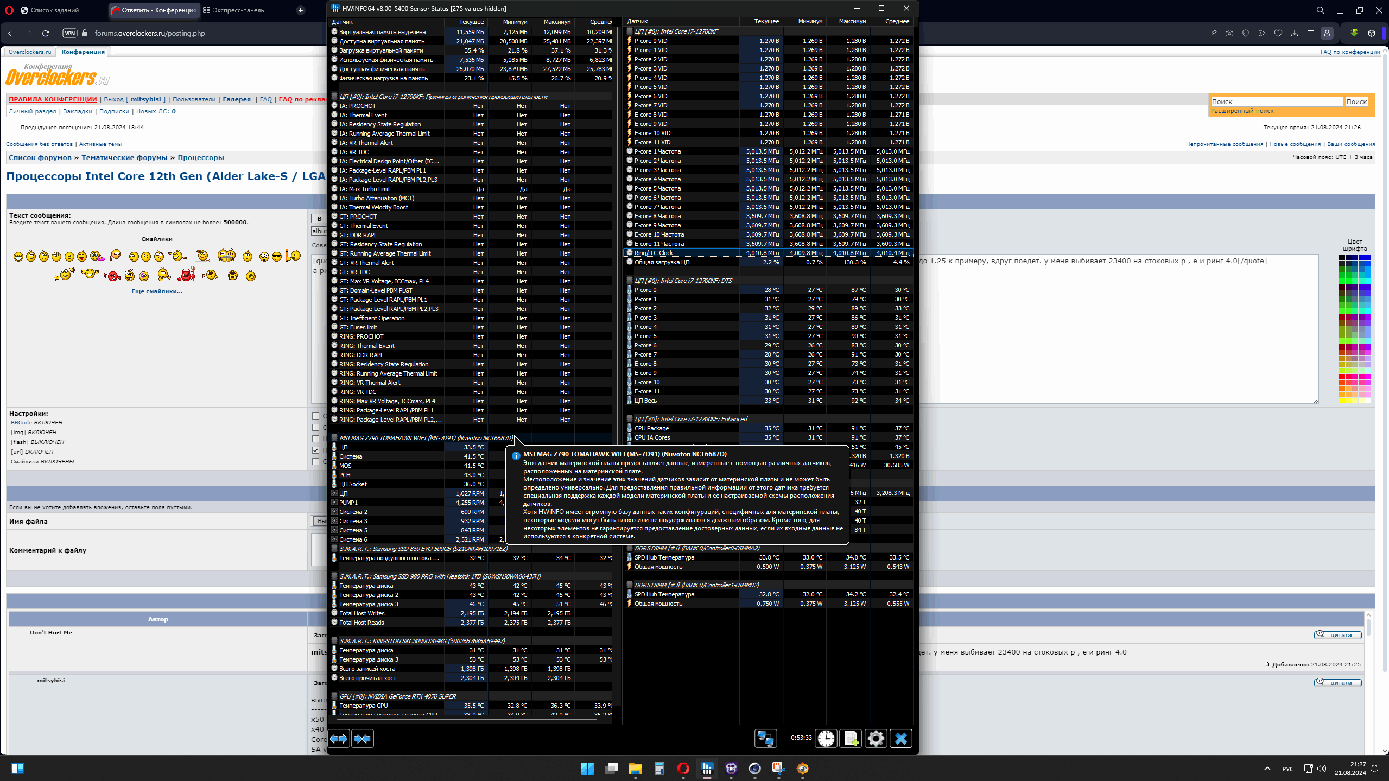Viewport: 1389px width, 781px height.
Task: Toggle the checked checkbox in post options
Action: point(316,450)
